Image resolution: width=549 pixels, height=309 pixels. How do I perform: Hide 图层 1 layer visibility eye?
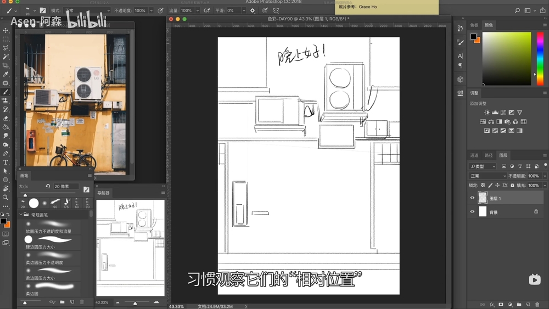[472, 198]
